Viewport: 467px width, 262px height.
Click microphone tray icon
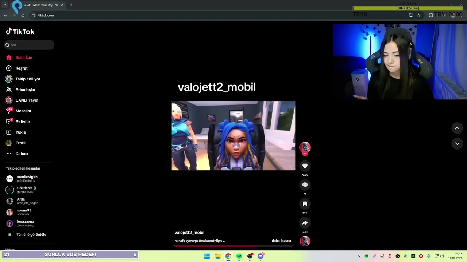click(x=429, y=256)
